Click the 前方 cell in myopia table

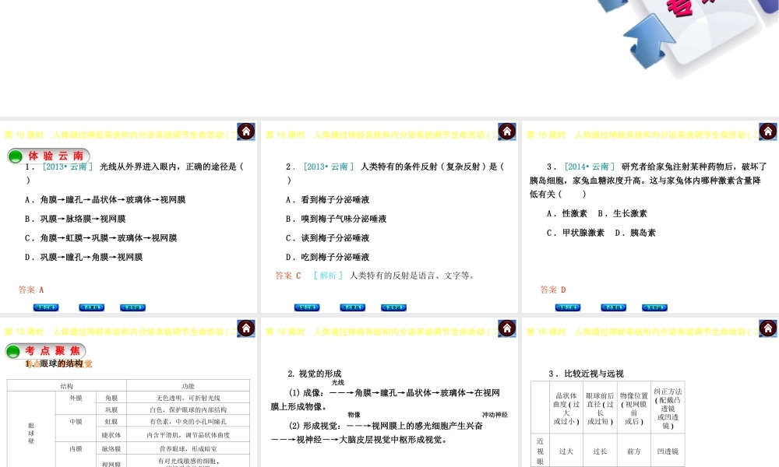(633, 451)
